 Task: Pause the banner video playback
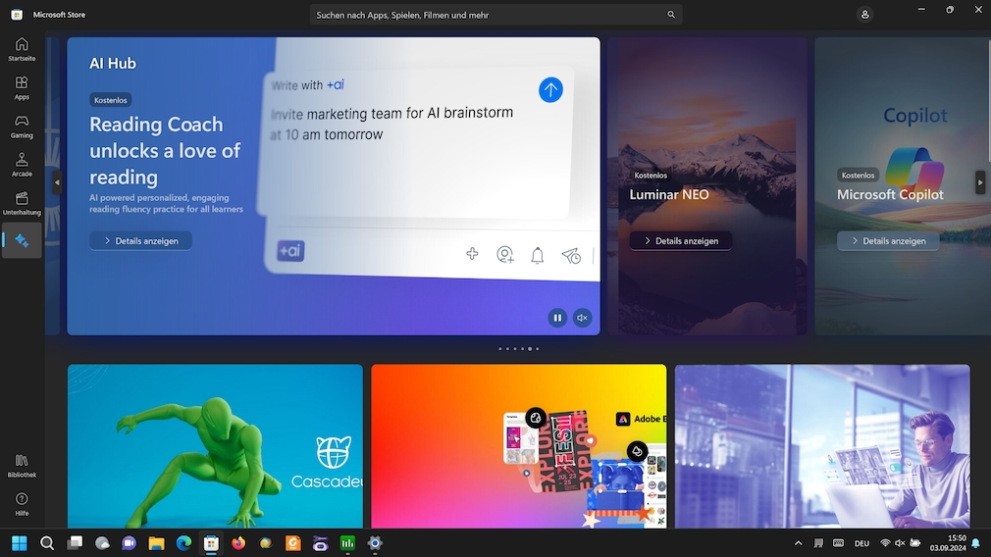(557, 318)
